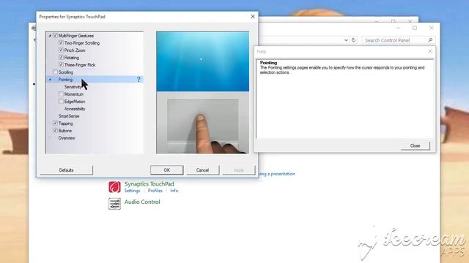The width and height of the screenshot is (469, 263).
Task: Disable Three-Finger Flick checkbox
Action: click(x=61, y=65)
